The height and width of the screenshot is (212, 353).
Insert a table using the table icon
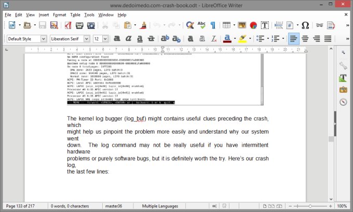point(226,25)
